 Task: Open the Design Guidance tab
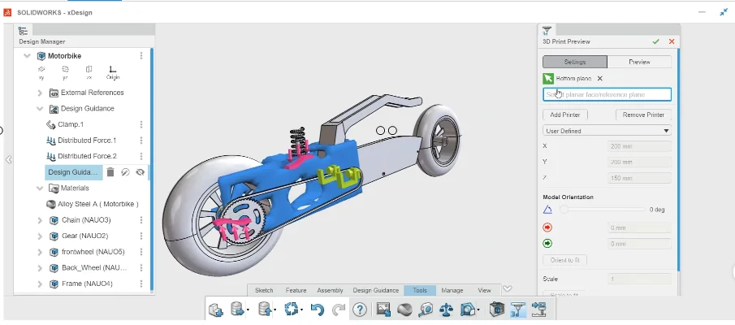click(x=375, y=290)
